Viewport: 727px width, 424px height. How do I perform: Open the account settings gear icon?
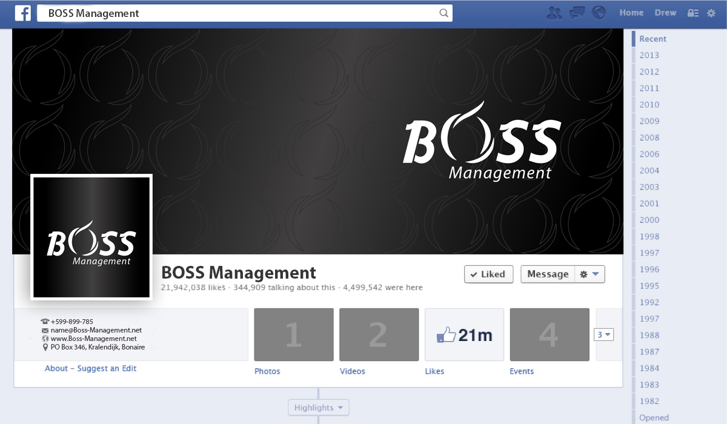pos(711,13)
